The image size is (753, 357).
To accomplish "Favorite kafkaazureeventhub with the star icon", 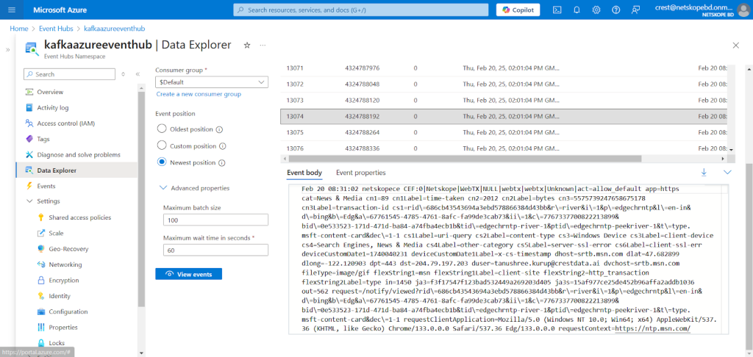I will [x=247, y=45].
